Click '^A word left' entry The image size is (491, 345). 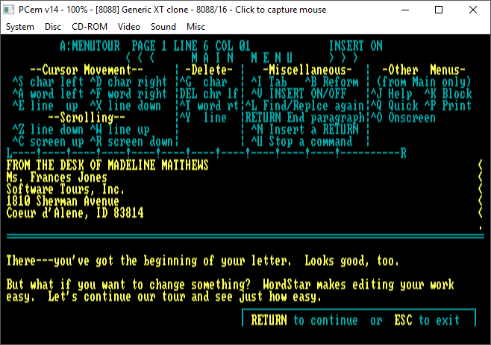(x=48, y=94)
